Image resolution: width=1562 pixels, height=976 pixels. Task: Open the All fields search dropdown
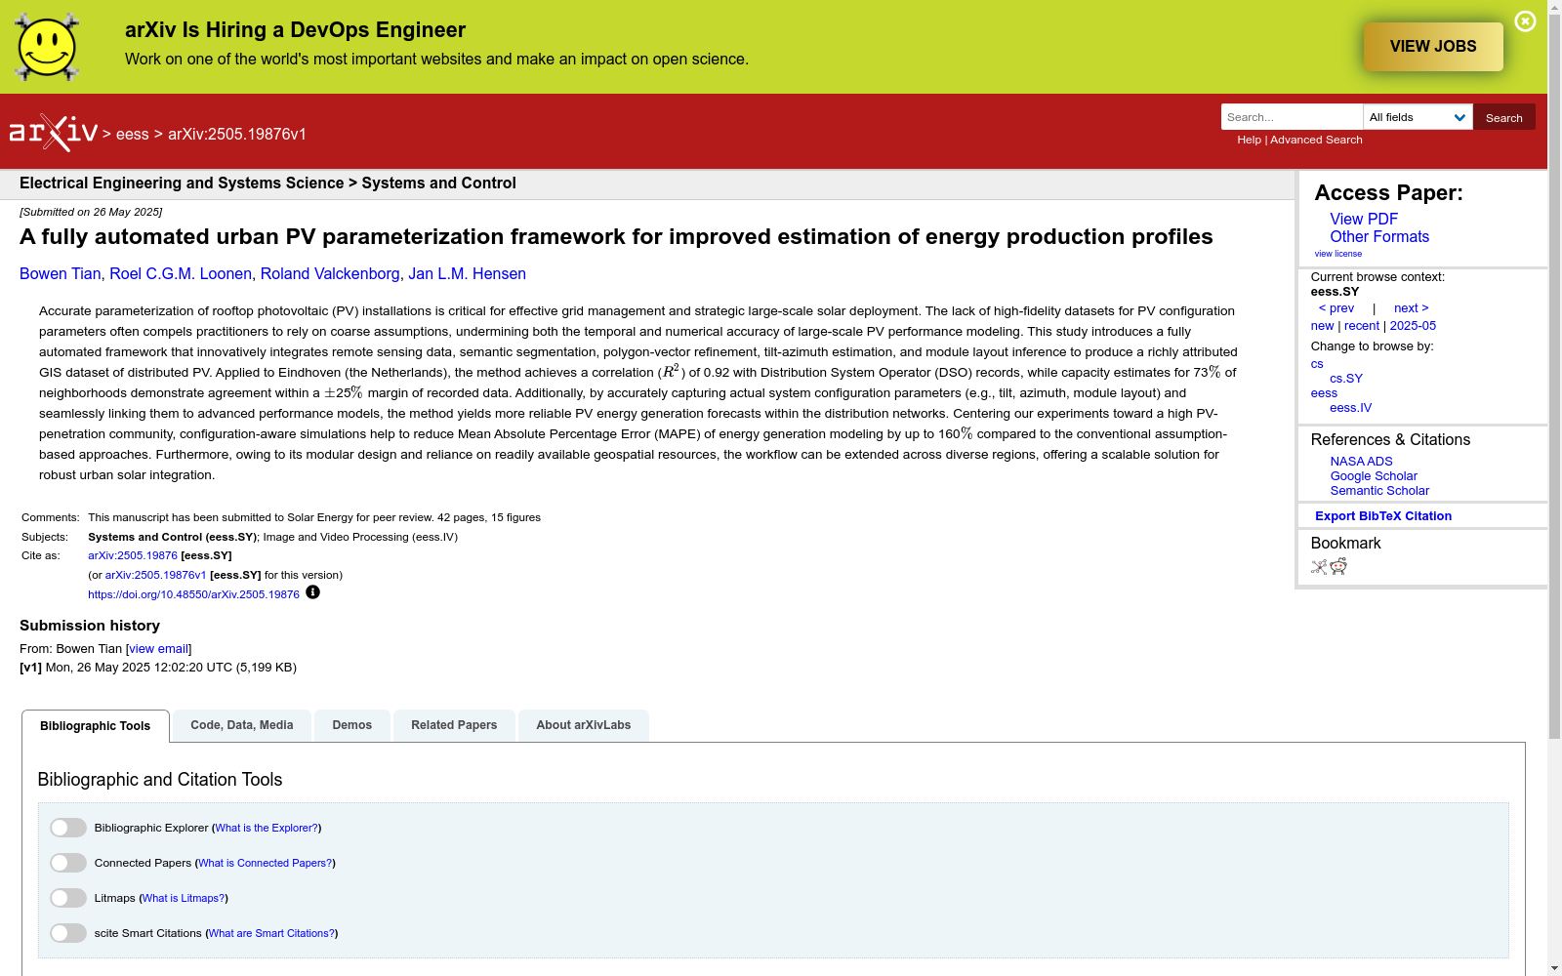tap(1418, 117)
